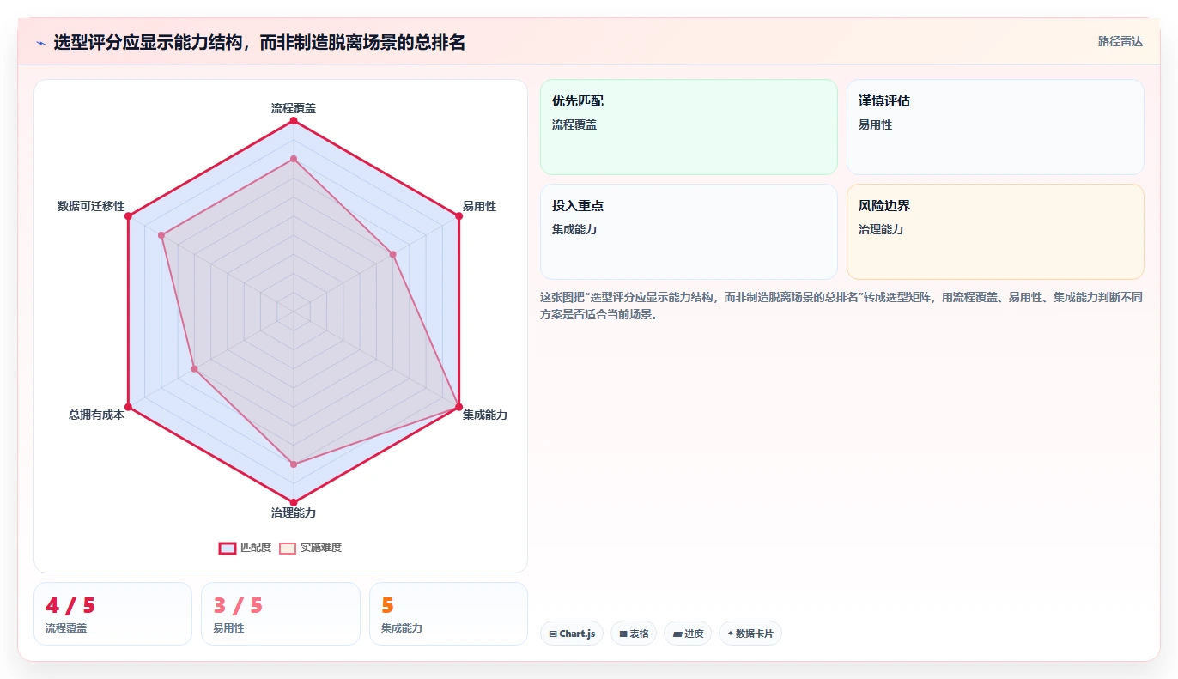Click the 路径雷达 label in header
1178x679 pixels.
pos(1120,41)
